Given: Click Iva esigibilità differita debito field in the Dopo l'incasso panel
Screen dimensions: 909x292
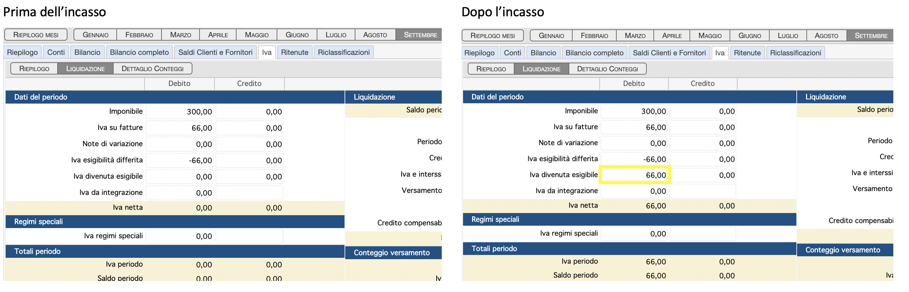Looking at the screenshot, I should 634,159.
